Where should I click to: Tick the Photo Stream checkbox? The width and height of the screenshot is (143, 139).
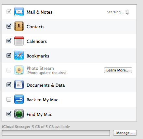[x=9, y=70]
